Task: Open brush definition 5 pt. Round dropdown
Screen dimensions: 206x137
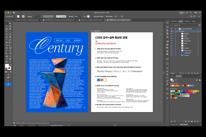Action: tap(67, 17)
